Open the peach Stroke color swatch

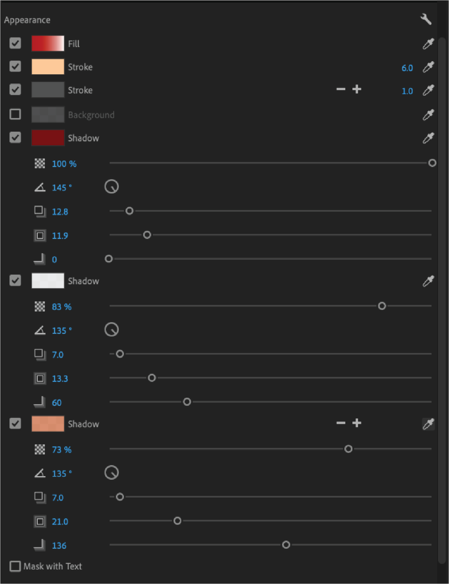[48, 67]
